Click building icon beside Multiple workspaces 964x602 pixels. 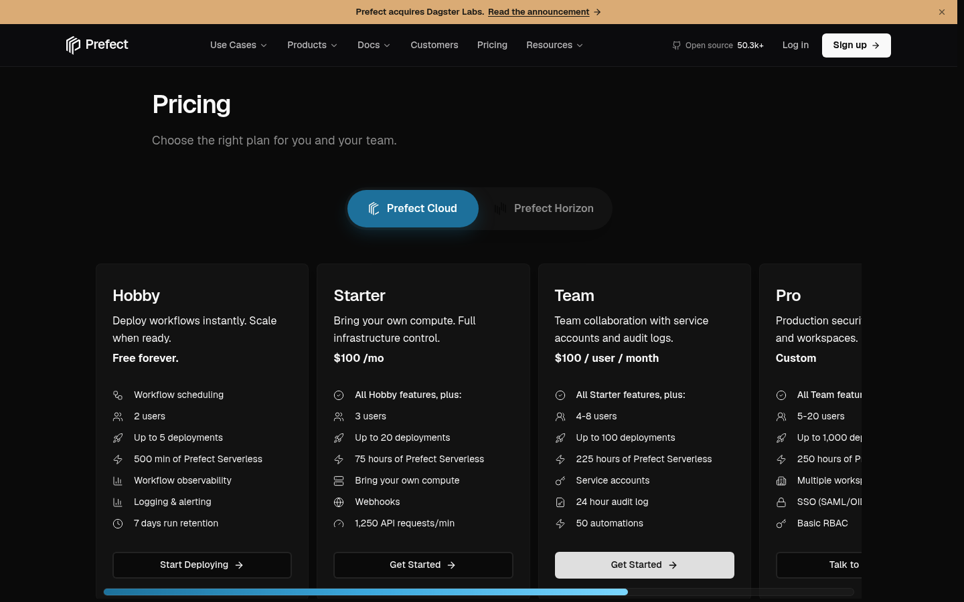point(781,481)
